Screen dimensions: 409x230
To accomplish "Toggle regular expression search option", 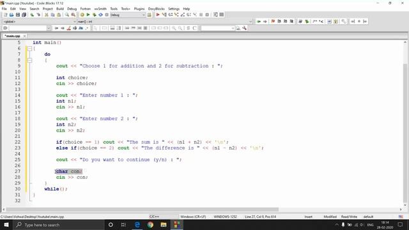I will tap(87, 28).
